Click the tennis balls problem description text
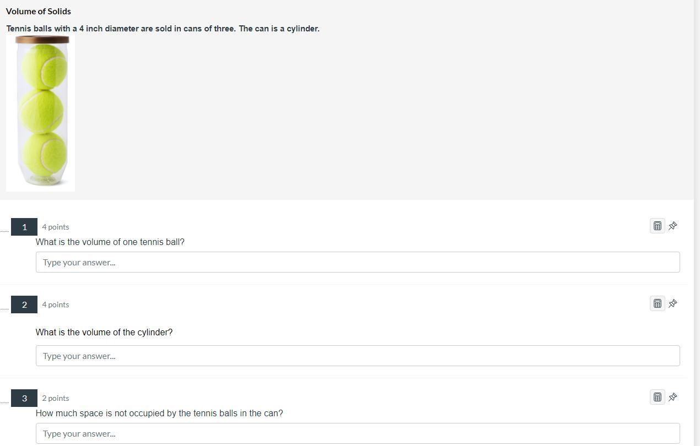Image resolution: width=700 pixels, height=446 pixels. tap(163, 29)
